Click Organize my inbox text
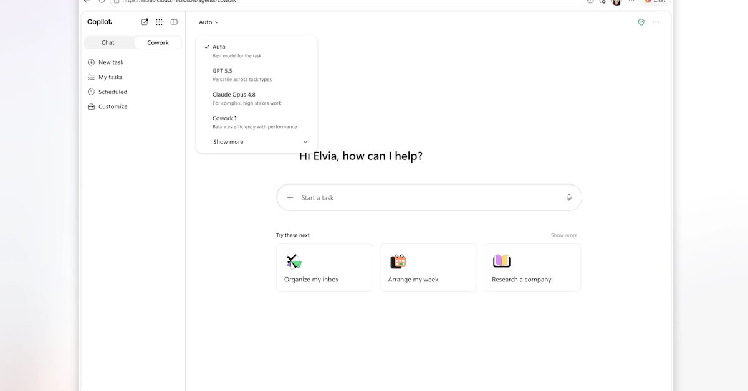This screenshot has height=391, width=748. [x=312, y=280]
